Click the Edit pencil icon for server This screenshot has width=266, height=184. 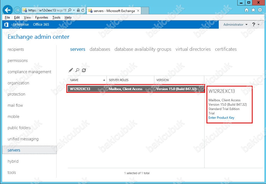tap(71, 70)
